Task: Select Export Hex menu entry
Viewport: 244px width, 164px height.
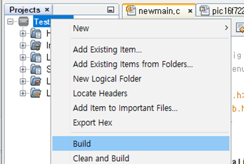Action: [141, 123]
